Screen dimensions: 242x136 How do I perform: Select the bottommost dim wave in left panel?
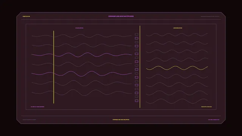(x=82, y=93)
